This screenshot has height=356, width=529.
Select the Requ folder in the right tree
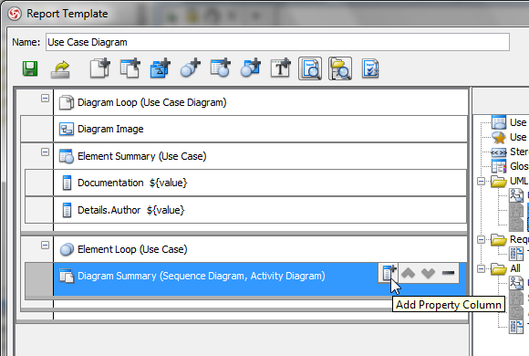(x=510, y=240)
